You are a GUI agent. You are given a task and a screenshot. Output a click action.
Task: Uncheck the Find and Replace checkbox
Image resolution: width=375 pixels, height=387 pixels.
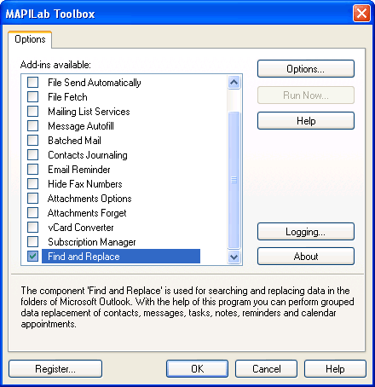pos(32,257)
